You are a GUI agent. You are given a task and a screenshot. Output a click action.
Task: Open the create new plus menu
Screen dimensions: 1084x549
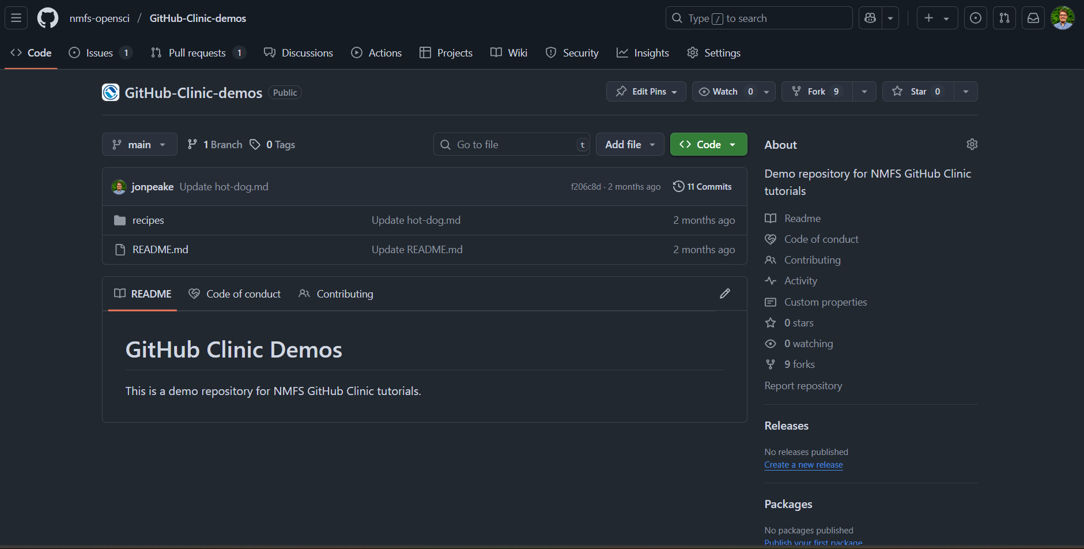point(937,18)
